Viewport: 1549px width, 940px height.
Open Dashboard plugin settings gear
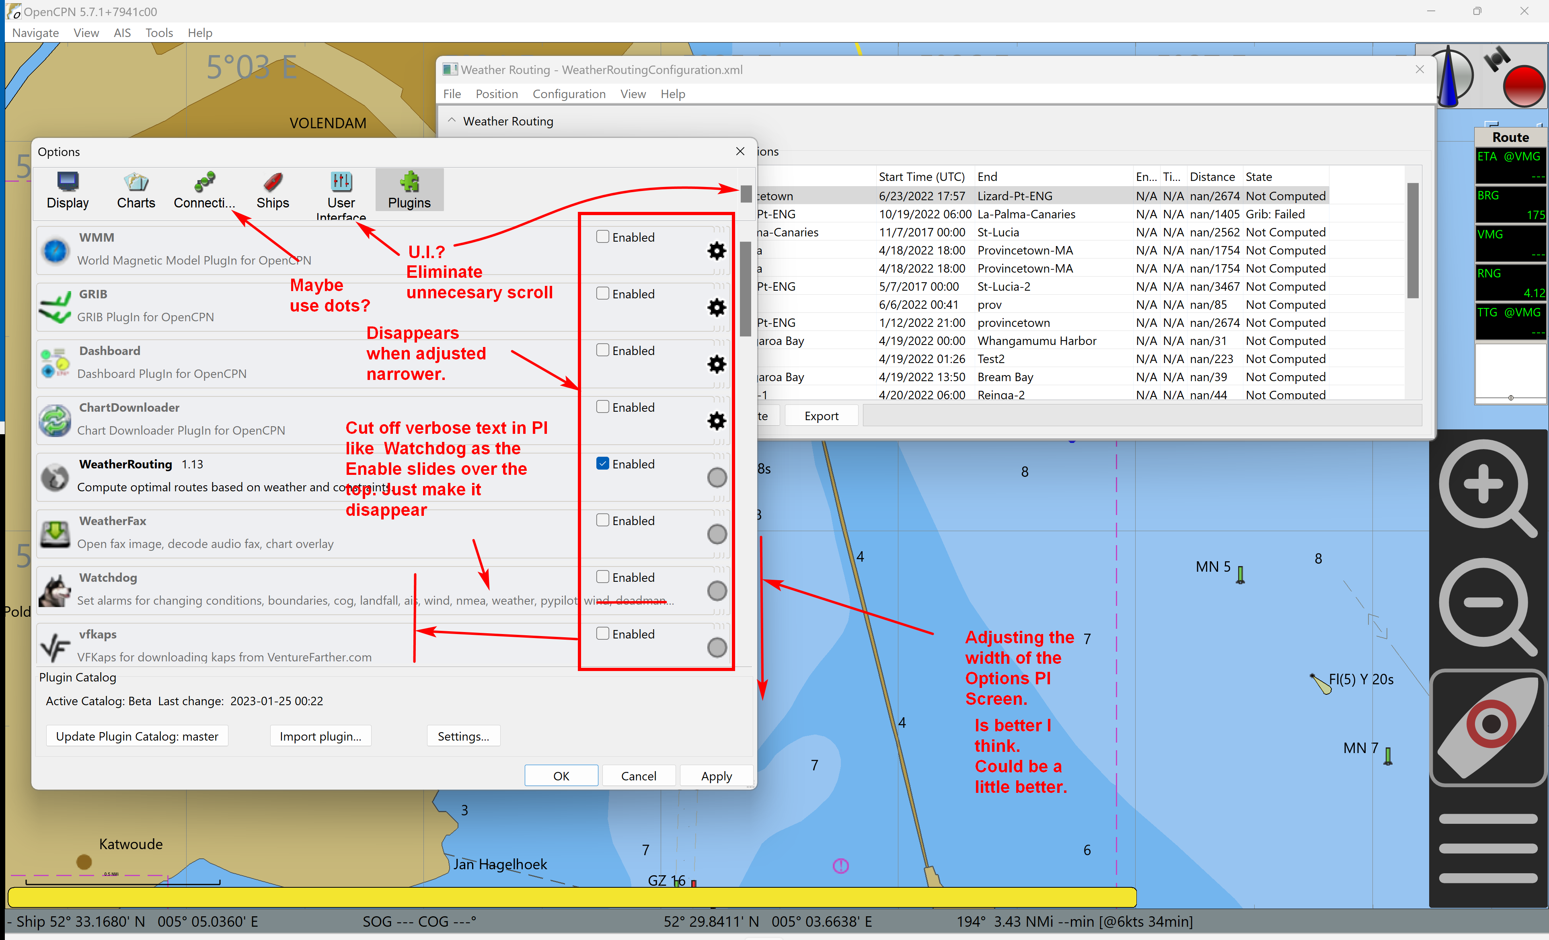click(717, 364)
